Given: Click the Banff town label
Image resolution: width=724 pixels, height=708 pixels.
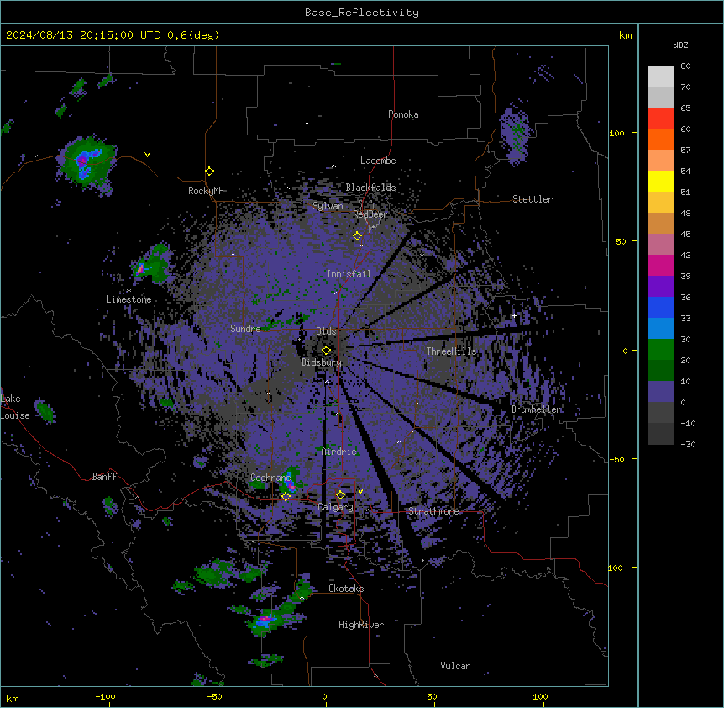Looking at the screenshot, I should click(x=104, y=477).
